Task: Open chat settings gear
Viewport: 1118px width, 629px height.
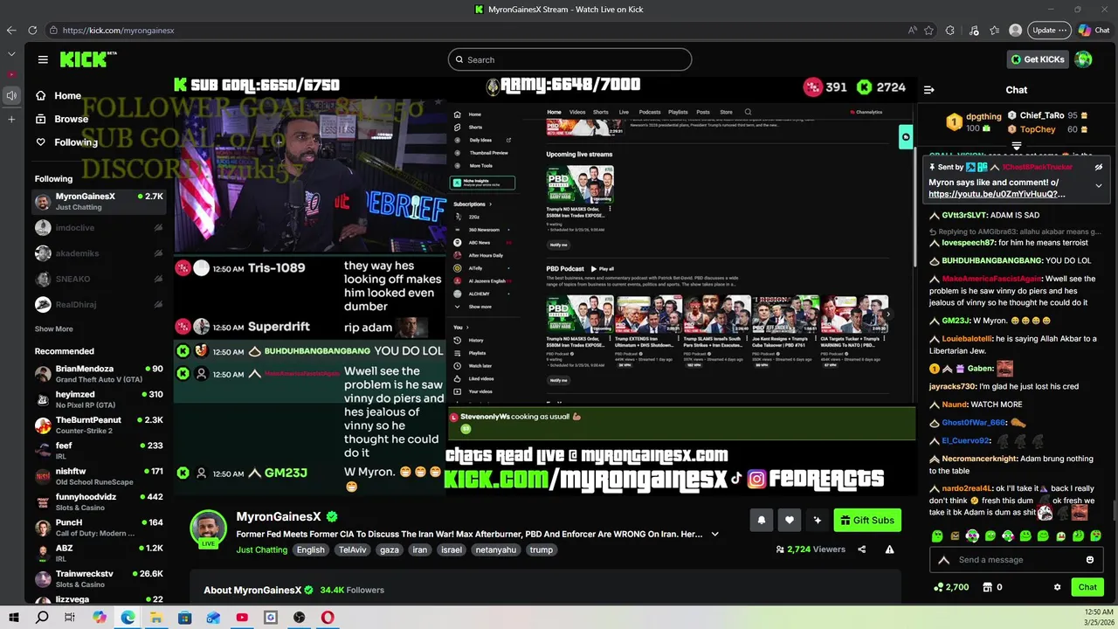Action: [x=1058, y=587]
